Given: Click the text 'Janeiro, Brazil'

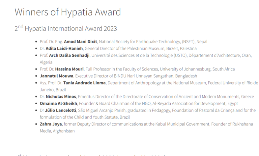Looking at the screenshot, I should pyautogui.click(x=53, y=90).
